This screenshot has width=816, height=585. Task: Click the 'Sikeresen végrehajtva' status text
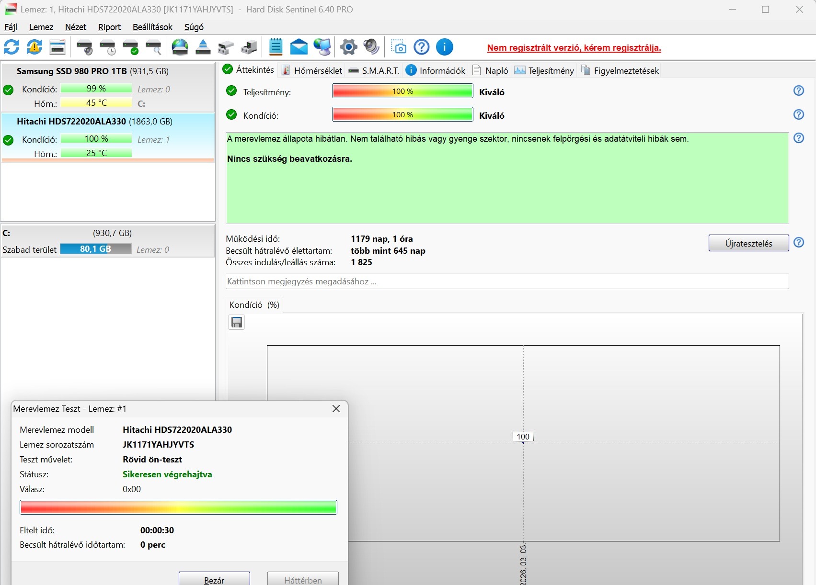(x=167, y=474)
